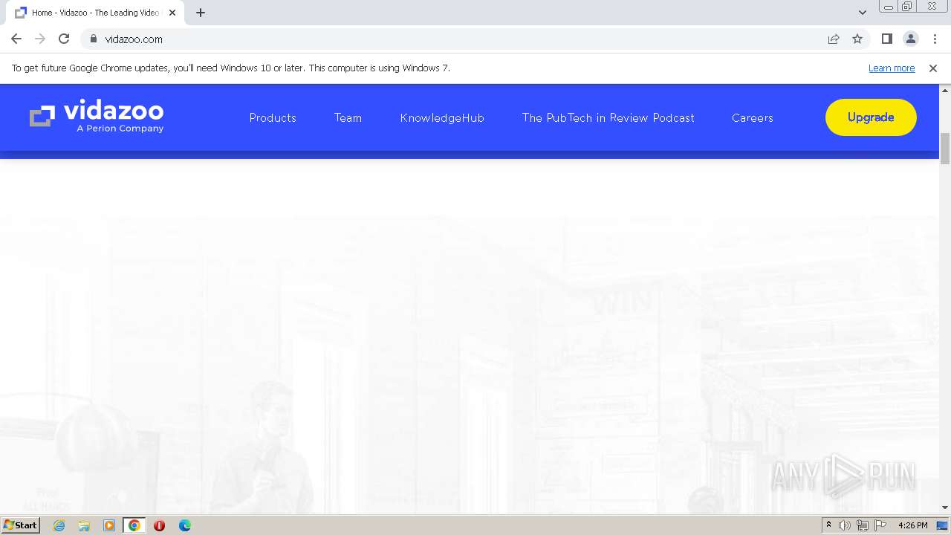Open Windows Media Player from the taskbar
Image resolution: width=951 pixels, height=535 pixels.
[x=109, y=525]
